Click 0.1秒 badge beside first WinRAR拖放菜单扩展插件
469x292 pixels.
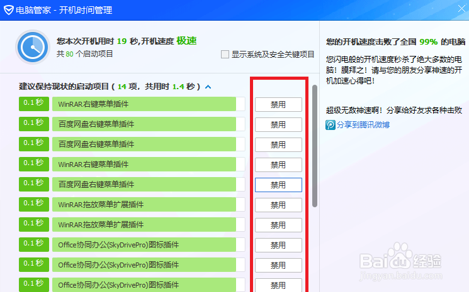click(34, 204)
